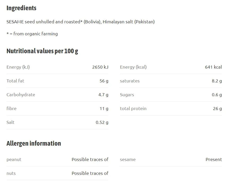This screenshot has height=182, width=228.
Task: Select the Carbohydrate row label
Action: (21, 95)
